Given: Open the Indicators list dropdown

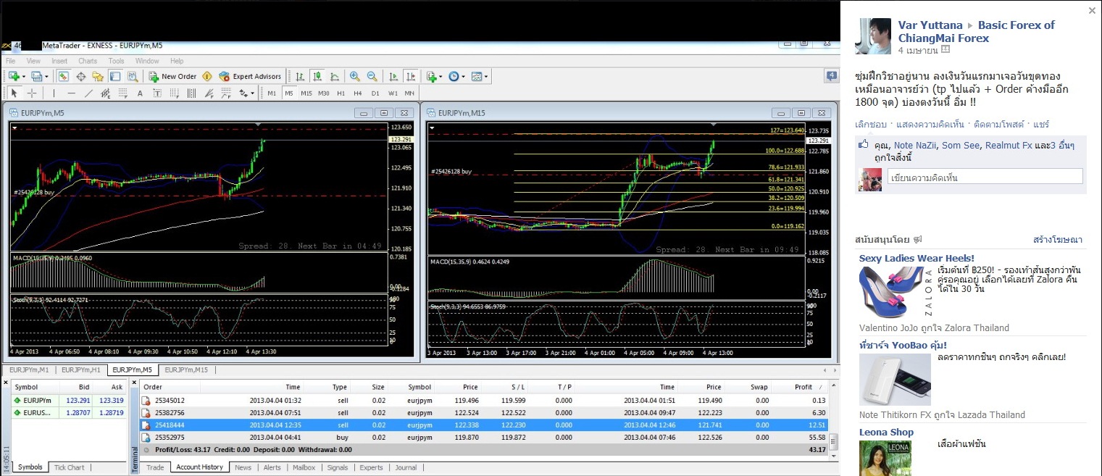Looking at the screenshot, I should click(x=434, y=76).
